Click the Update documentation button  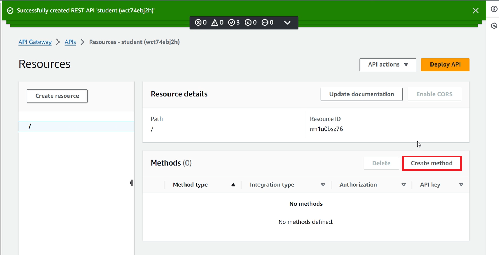coord(361,94)
